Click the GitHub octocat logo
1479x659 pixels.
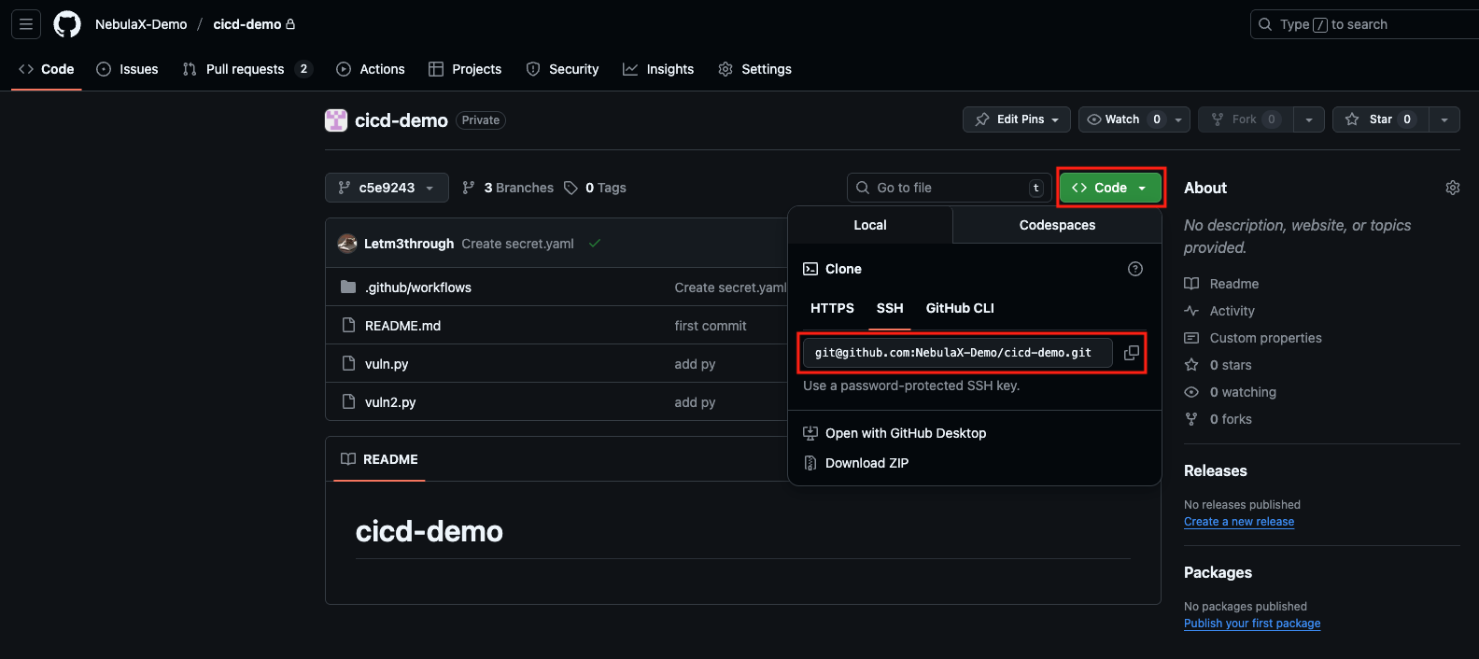(x=67, y=24)
